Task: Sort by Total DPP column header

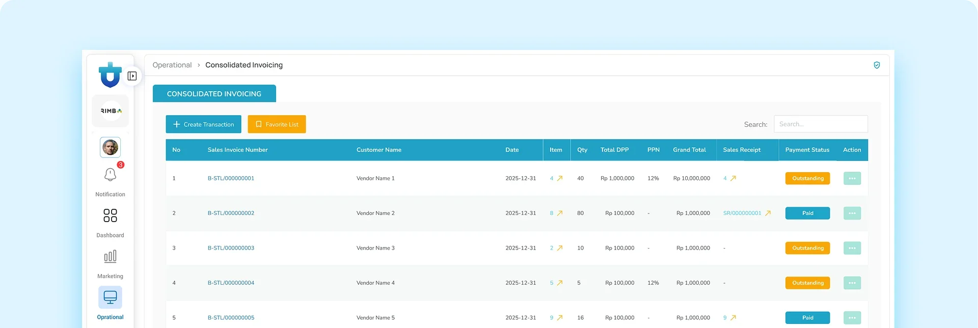Action: click(614, 150)
